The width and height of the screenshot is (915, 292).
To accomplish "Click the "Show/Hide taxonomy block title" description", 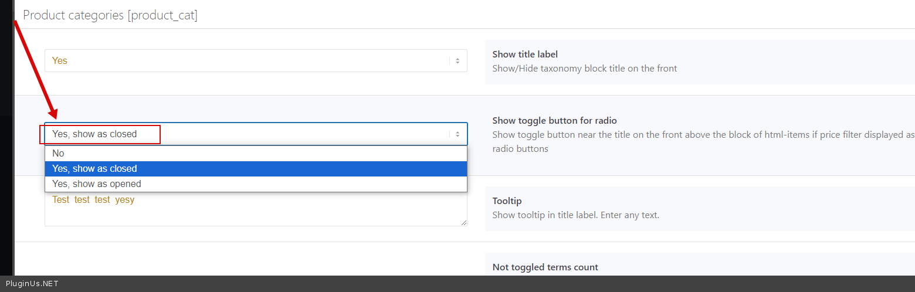I will (x=584, y=69).
